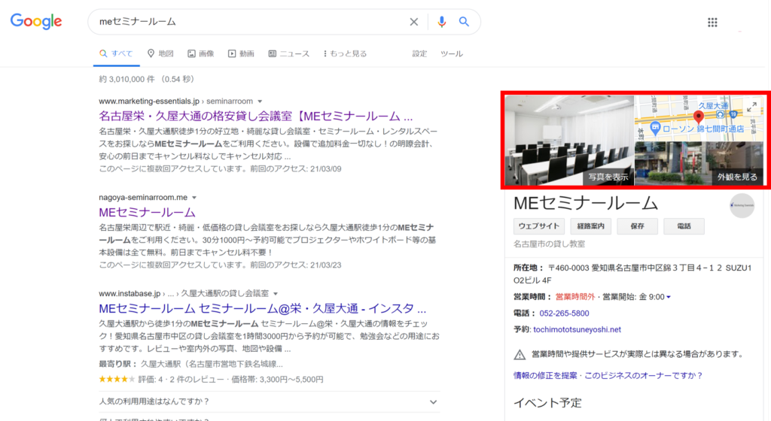Switch to the 画像 tab

(x=200, y=53)
